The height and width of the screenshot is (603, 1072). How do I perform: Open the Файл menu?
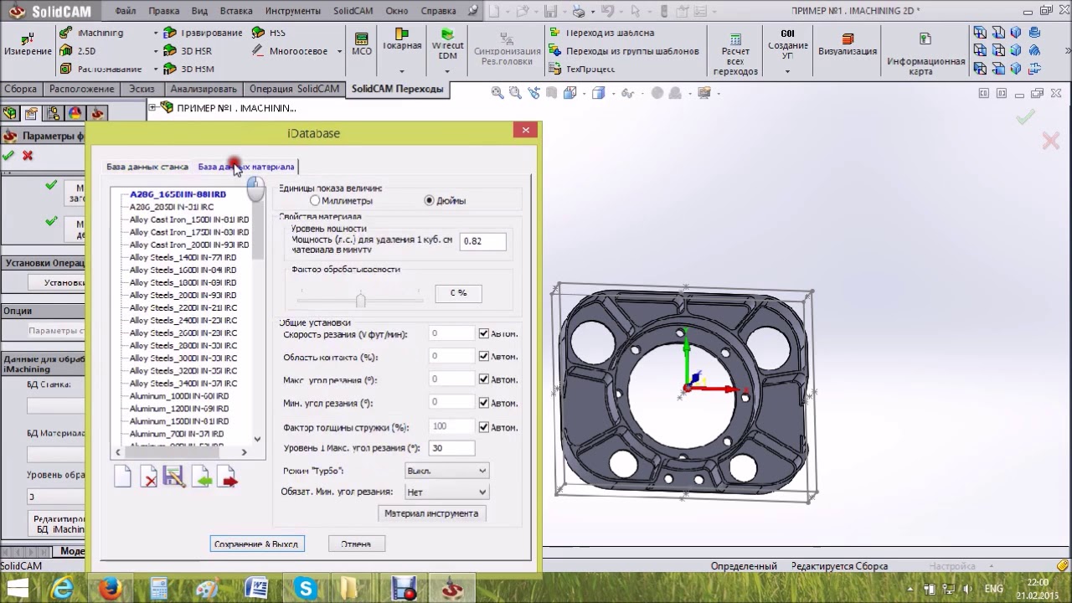(126, 11)
